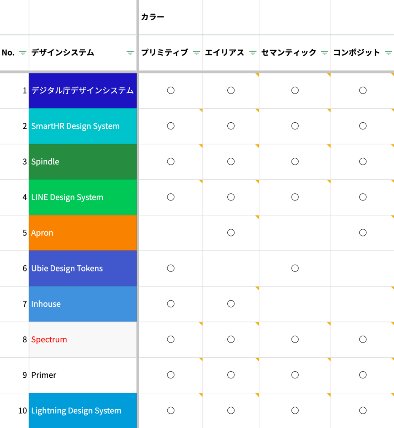Click the コンポジット circle in Spindle row
The width and height of the screenshot is (394, 428).
point(363,162)
